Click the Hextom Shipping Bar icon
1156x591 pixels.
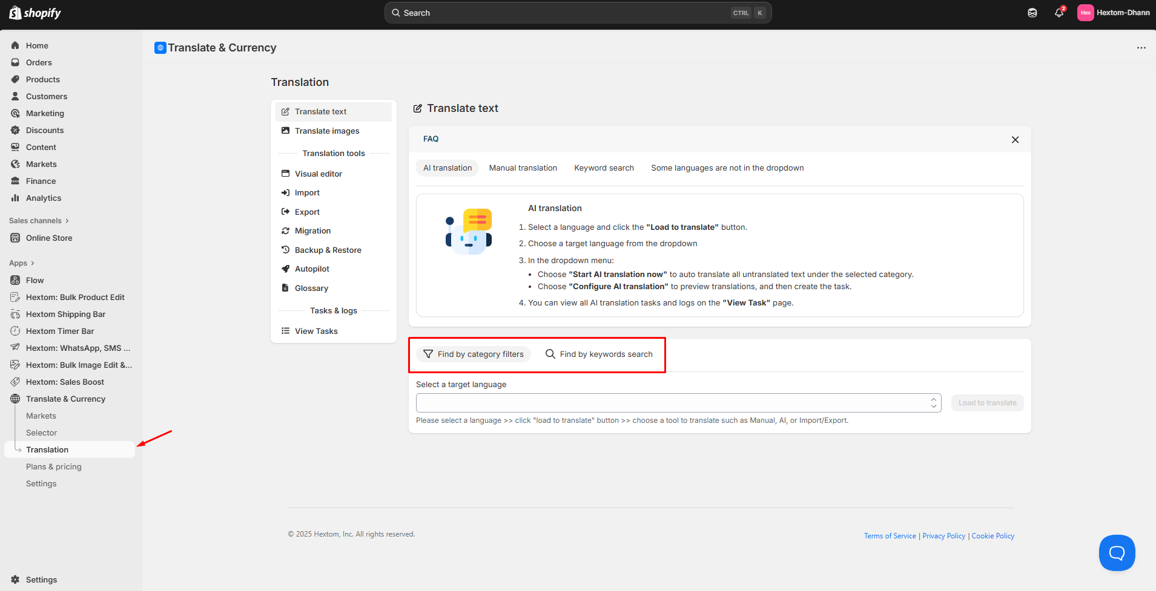click(15, 314)
